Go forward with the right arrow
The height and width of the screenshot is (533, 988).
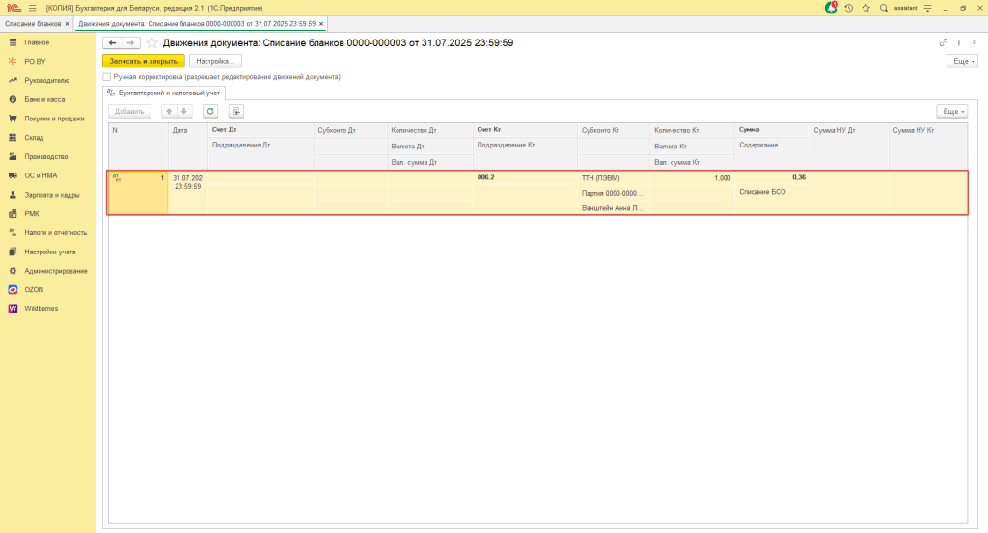(x=130, y=42)
